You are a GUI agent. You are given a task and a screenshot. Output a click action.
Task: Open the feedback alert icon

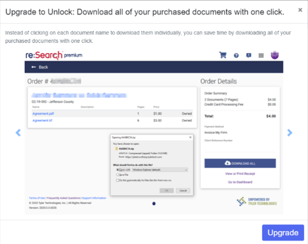pos(249,55)
